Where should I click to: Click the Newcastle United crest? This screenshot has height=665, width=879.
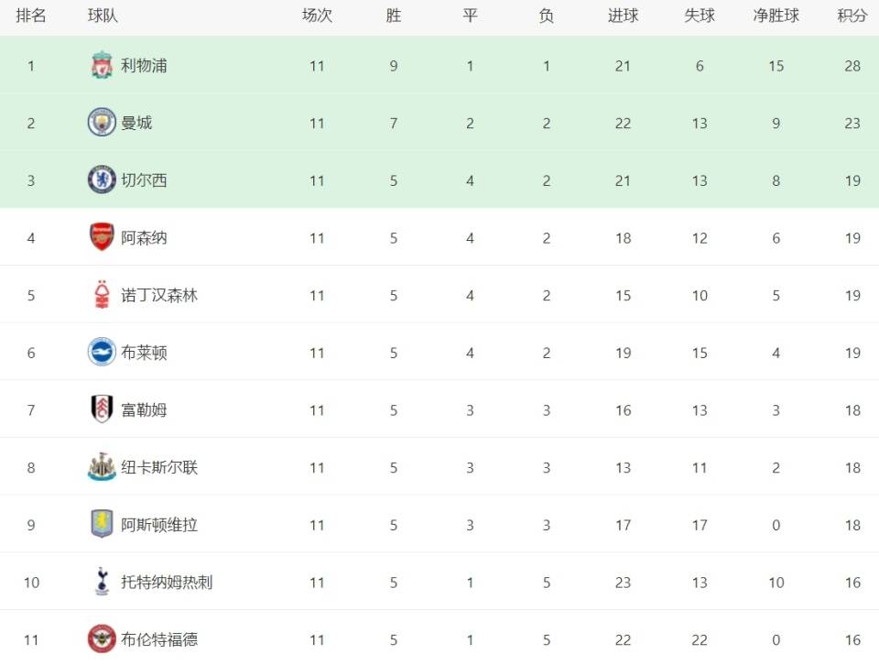(102, 467)
